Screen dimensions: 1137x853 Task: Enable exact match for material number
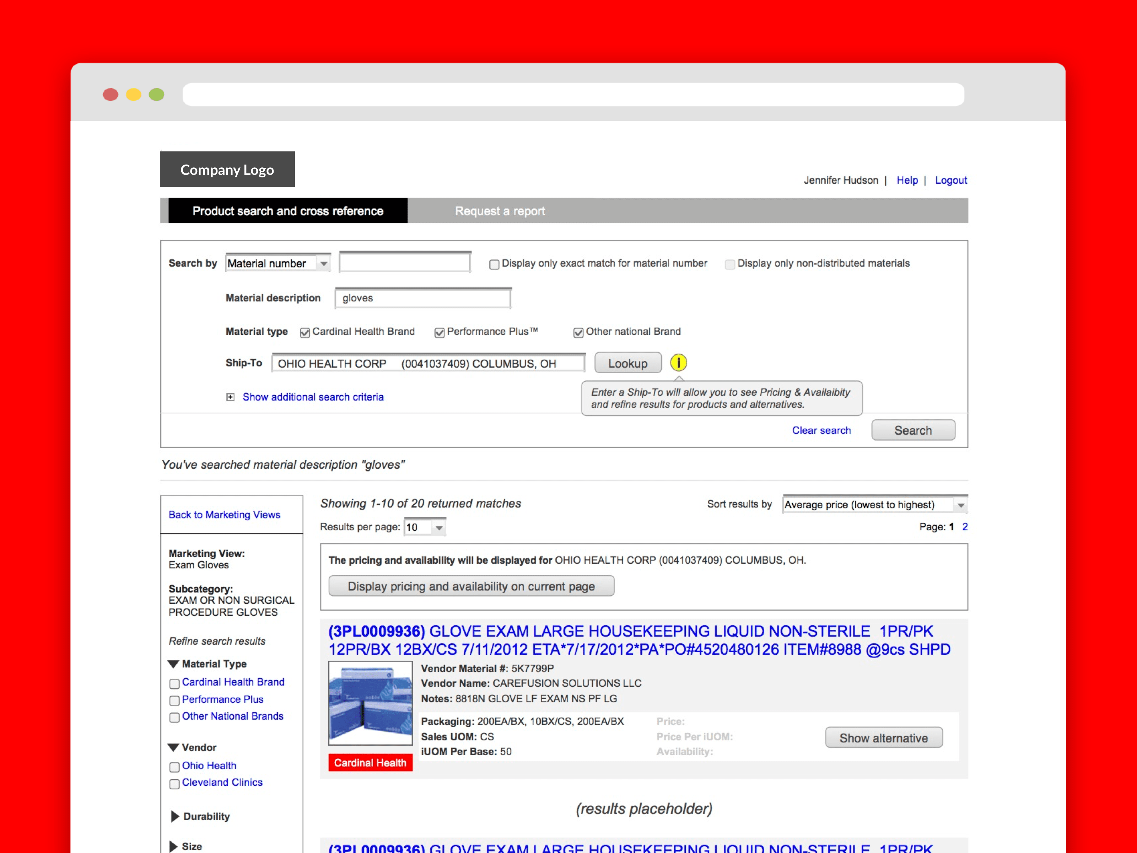(x=494, y=264)
